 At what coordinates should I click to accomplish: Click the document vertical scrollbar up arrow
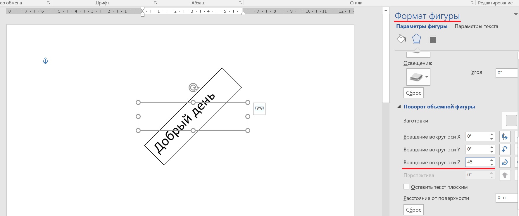tap(386, 11)
